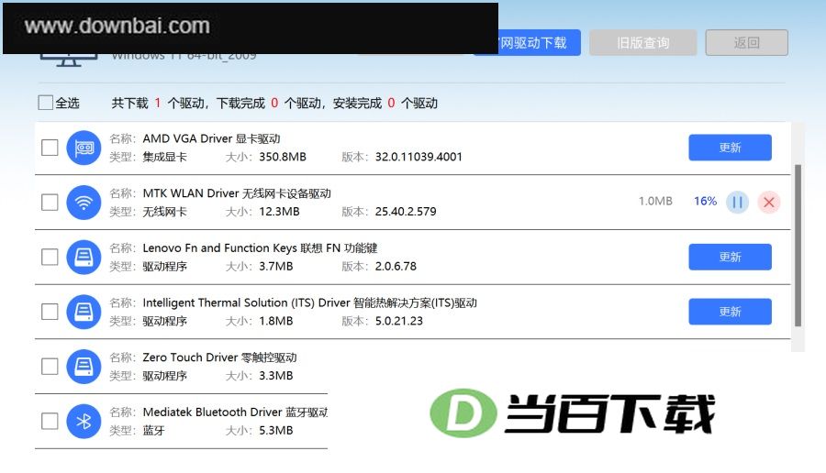Click the 无线网卡 type label
This screenshot has height=473, width=826.
tap(165, 212)
